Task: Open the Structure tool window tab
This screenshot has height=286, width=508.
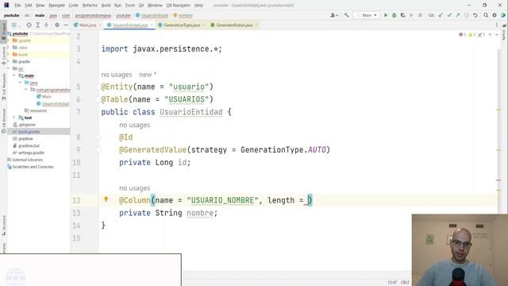Action: pyautogui.click(x=3, y=225)
